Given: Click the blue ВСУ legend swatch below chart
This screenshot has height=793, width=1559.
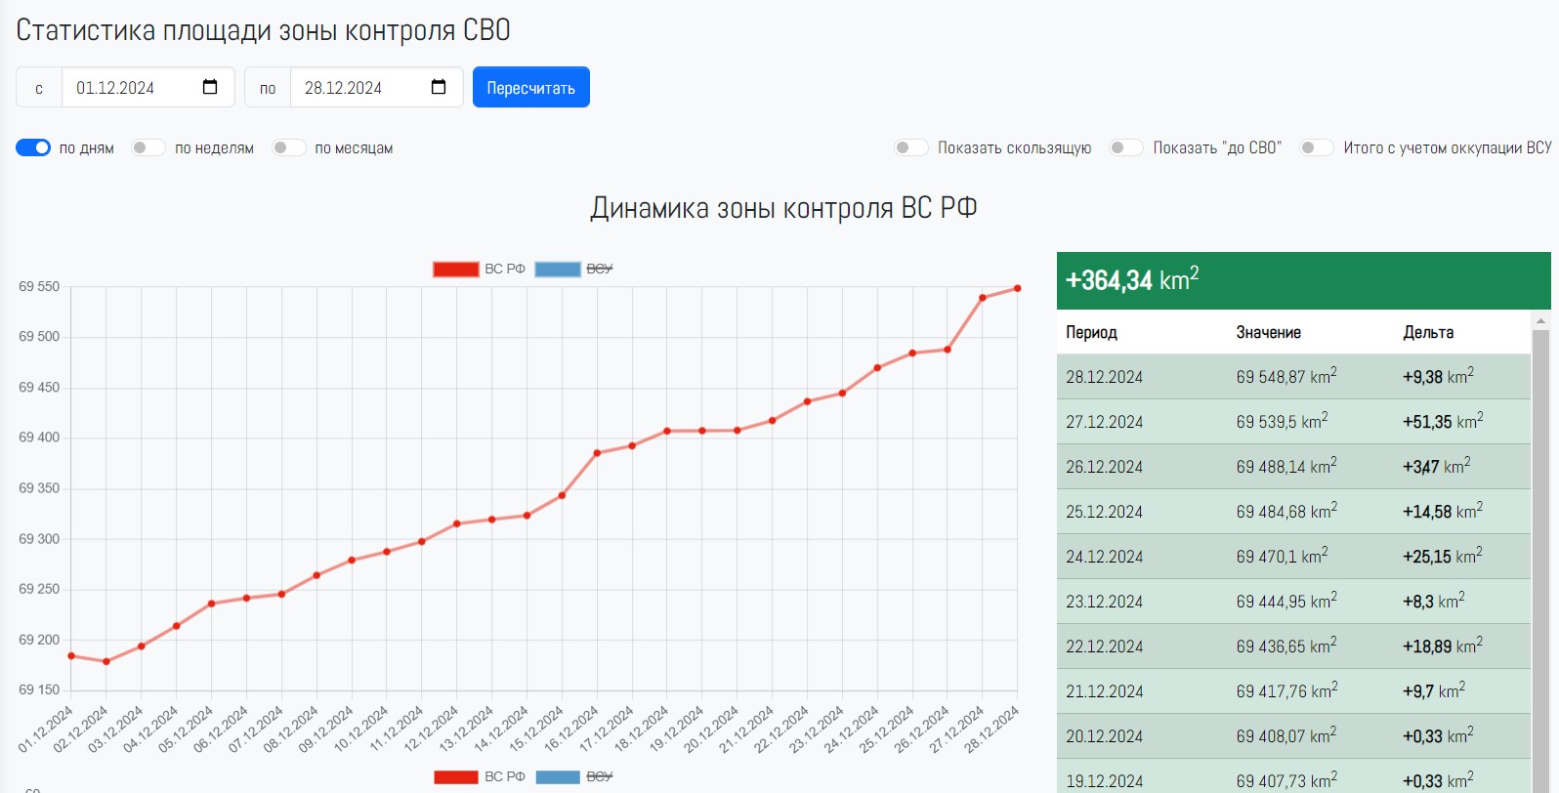Looking at the screenshot, I should pos(558,777).
